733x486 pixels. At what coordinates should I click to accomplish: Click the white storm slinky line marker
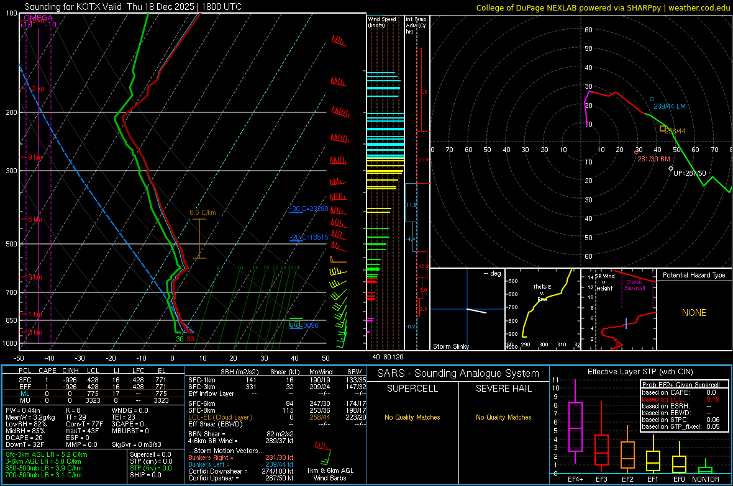point(476,311)
